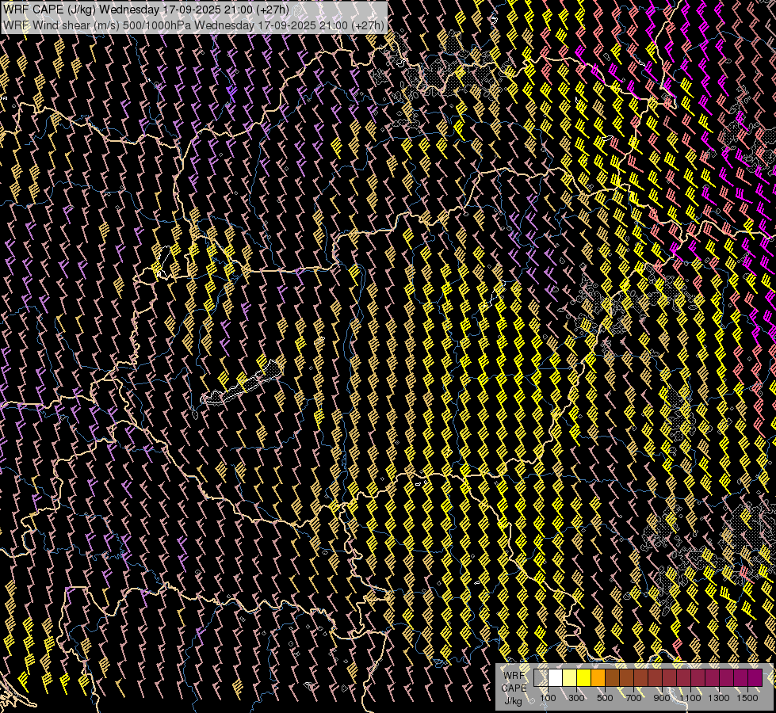
Task: Click the WRF CAPE title line
Action: [147, 10]
